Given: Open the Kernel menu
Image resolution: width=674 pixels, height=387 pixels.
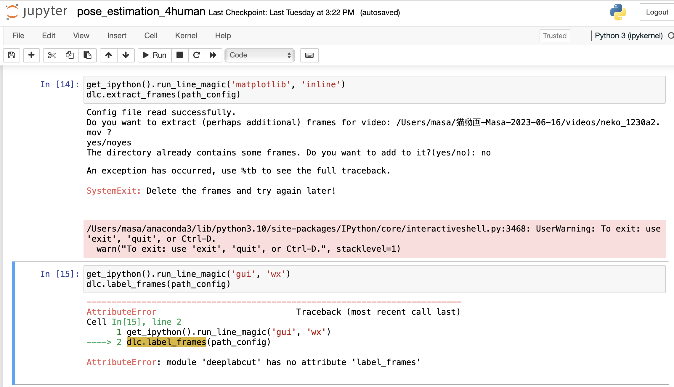Looking at the screenshot, I should (186, 36).
